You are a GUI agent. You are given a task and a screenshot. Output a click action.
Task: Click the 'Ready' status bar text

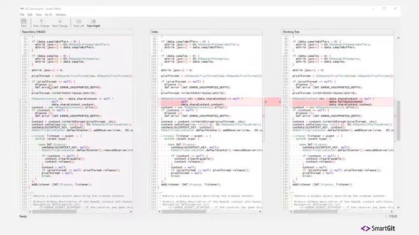point(24,216)
